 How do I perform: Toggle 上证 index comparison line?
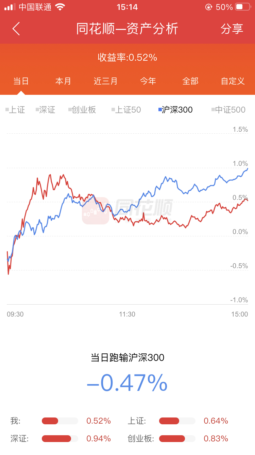pyautogui.click(x=16, y=110)
